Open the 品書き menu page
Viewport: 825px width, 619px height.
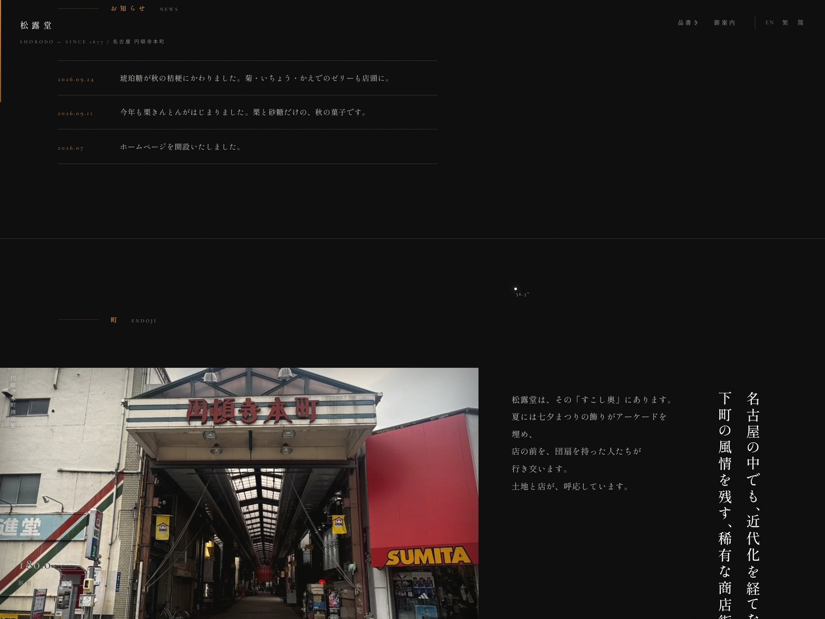688,23
